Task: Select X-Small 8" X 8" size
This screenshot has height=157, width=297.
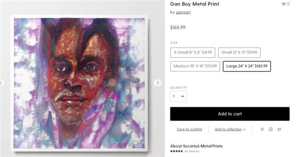Action: pos(193,53)
